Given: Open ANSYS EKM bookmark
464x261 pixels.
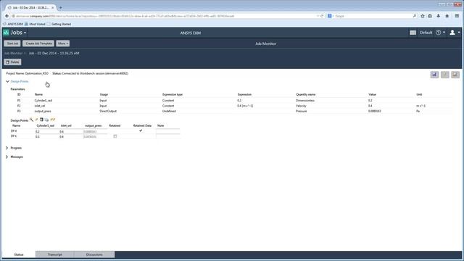Looking at the screenshot, I should click(13, 24).
